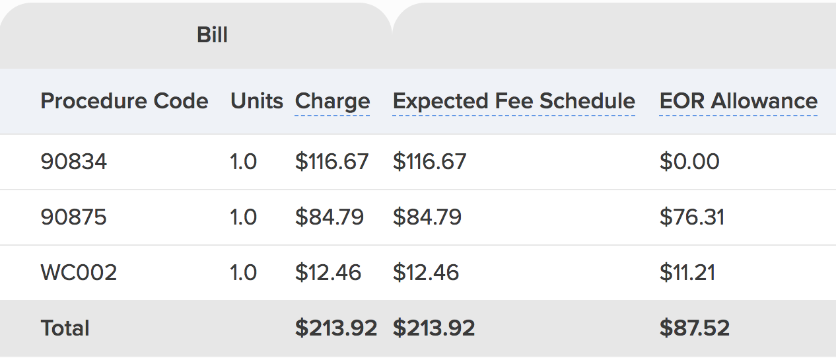Click the $84.79 expected fee schedule value

point(427,217)
